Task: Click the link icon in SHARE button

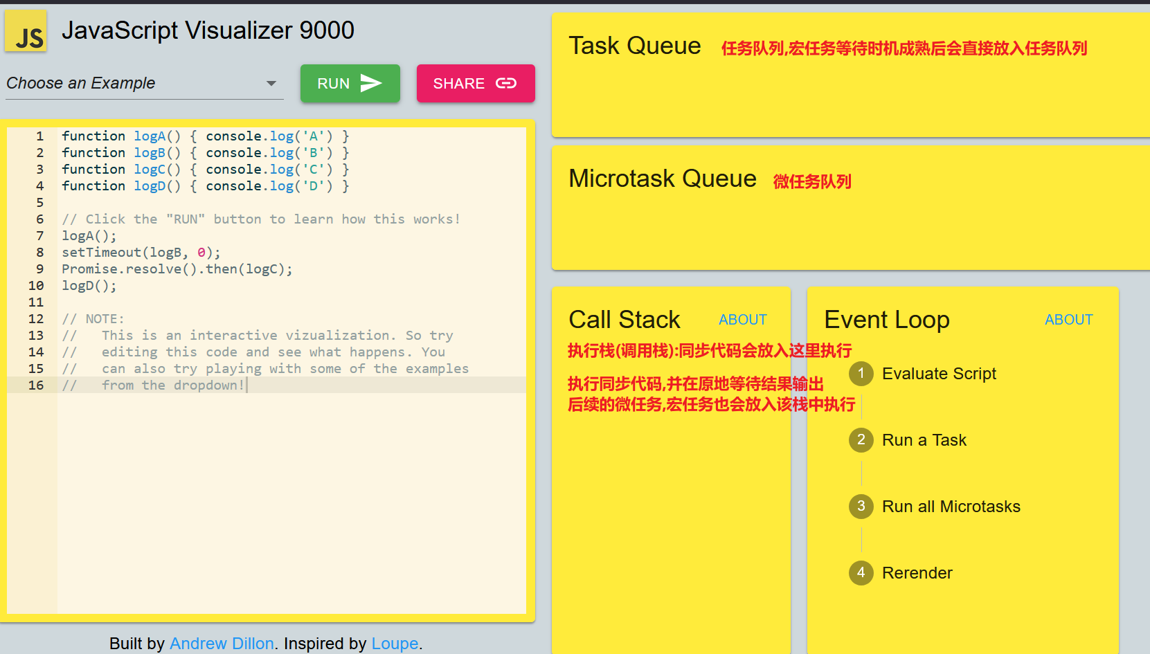Action: tap(506, 83)
